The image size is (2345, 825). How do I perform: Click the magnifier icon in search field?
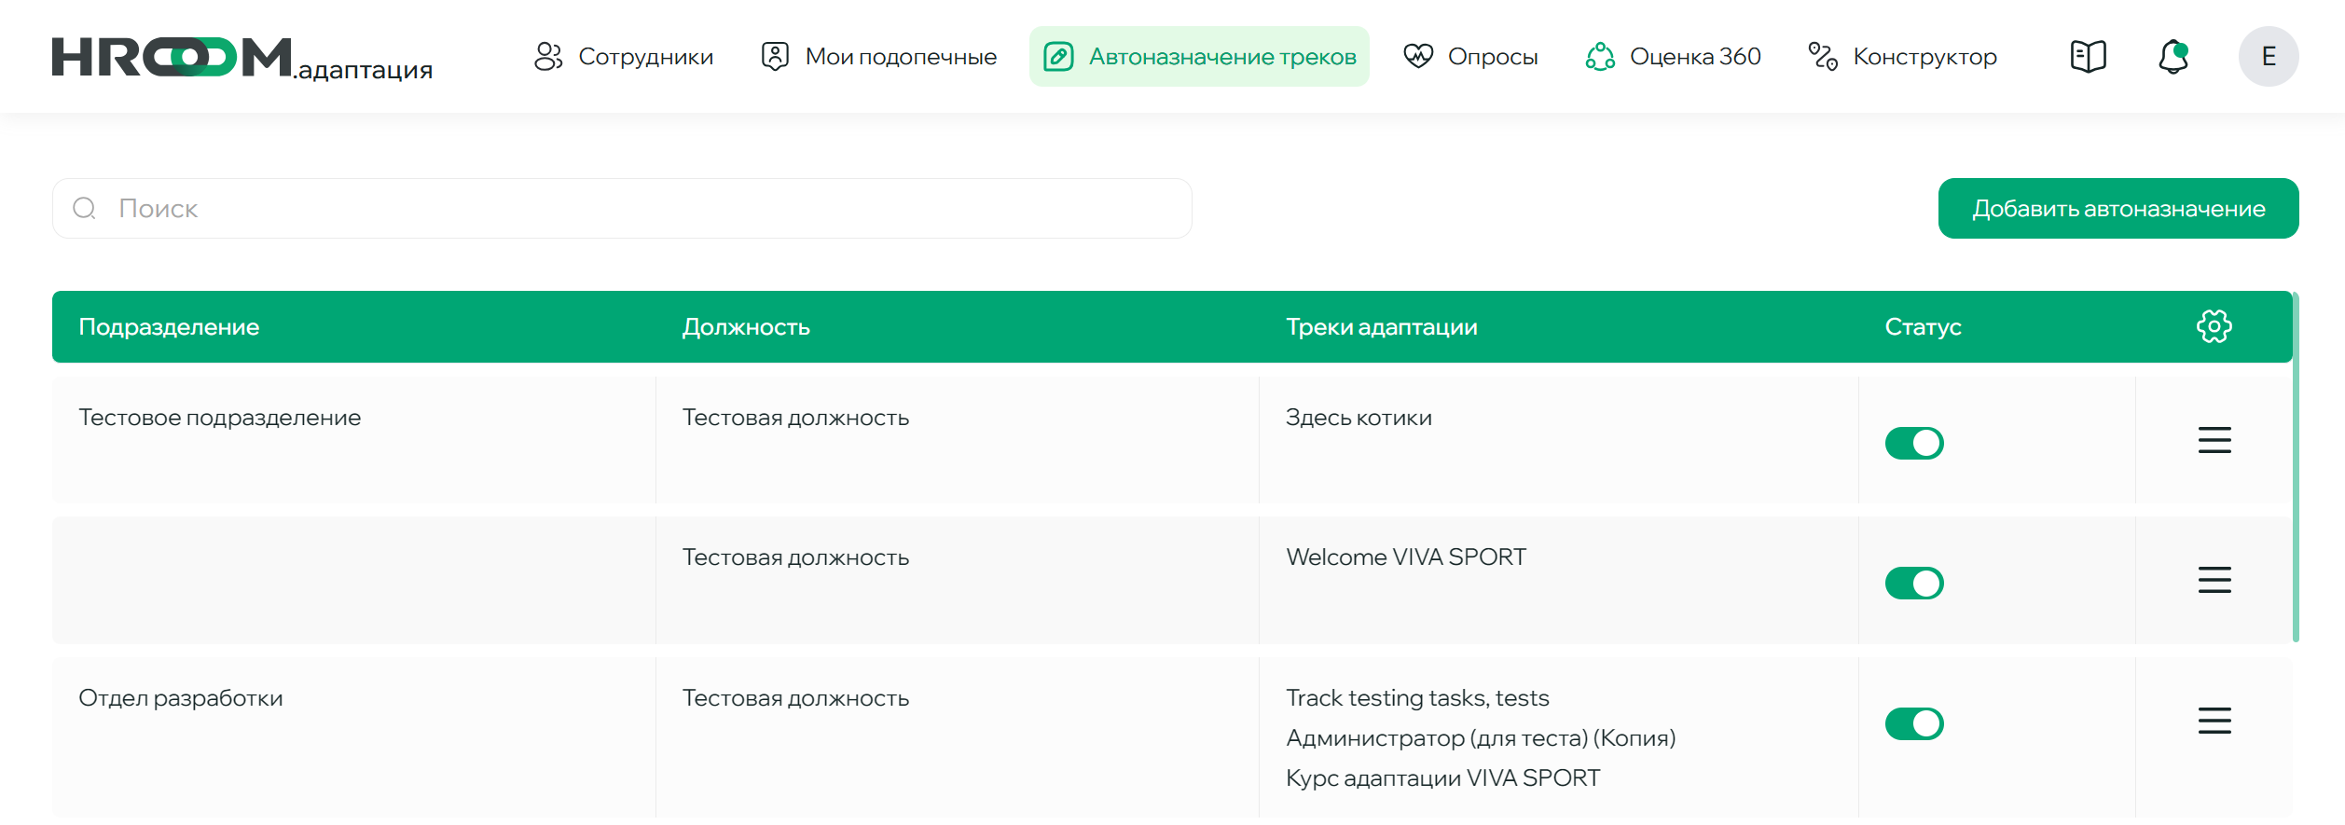coord(85,209)
